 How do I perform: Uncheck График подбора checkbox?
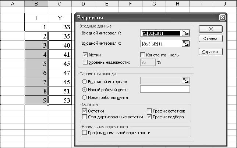[149, 117]
